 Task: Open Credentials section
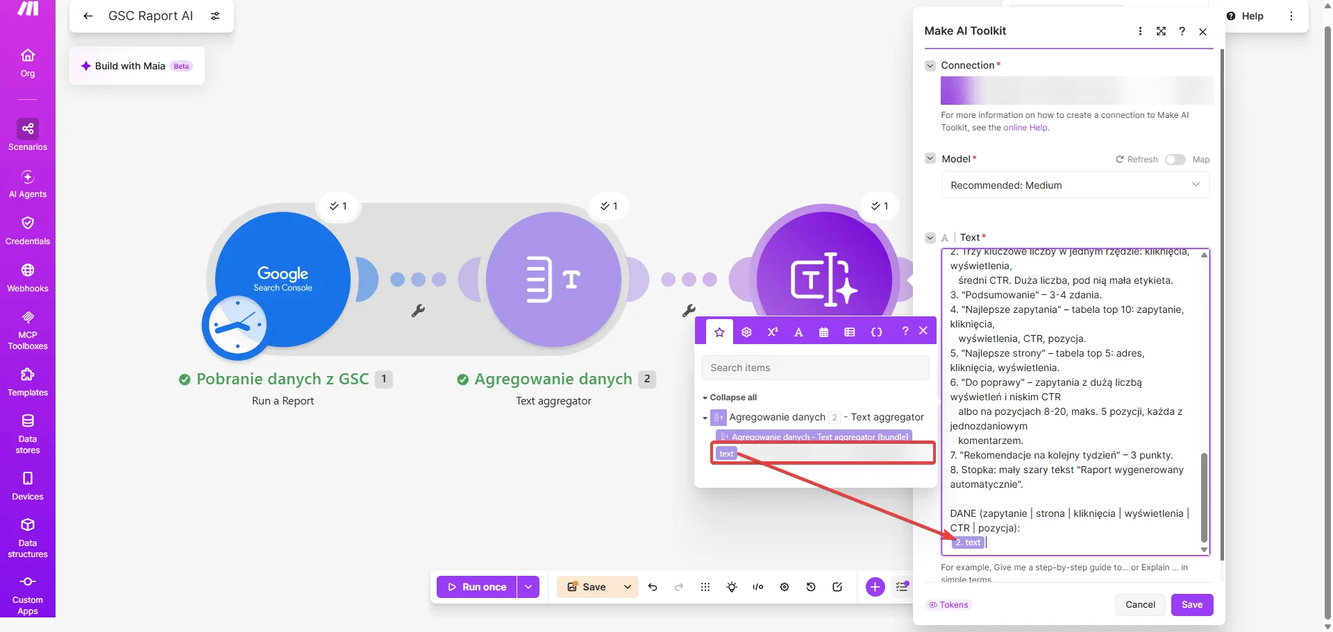tap(28, 231)
